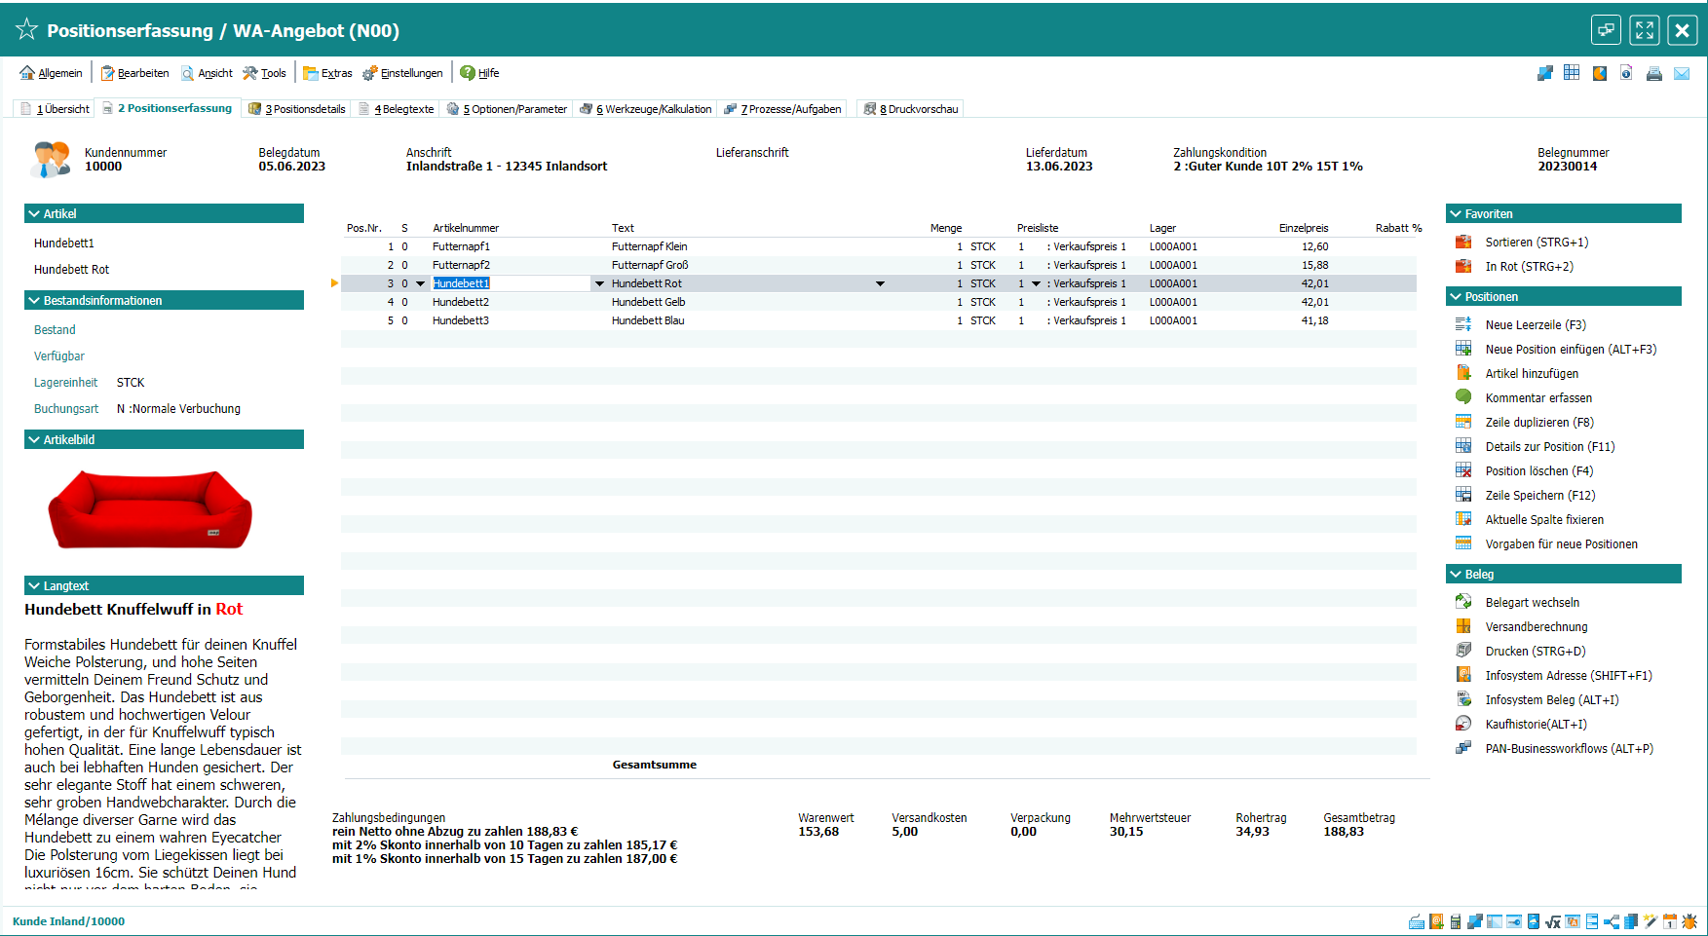Open the pie chart statistics icon

click(x=1599, y=73)
